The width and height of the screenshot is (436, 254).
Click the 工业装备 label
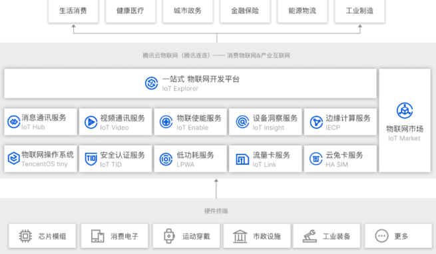336,237
